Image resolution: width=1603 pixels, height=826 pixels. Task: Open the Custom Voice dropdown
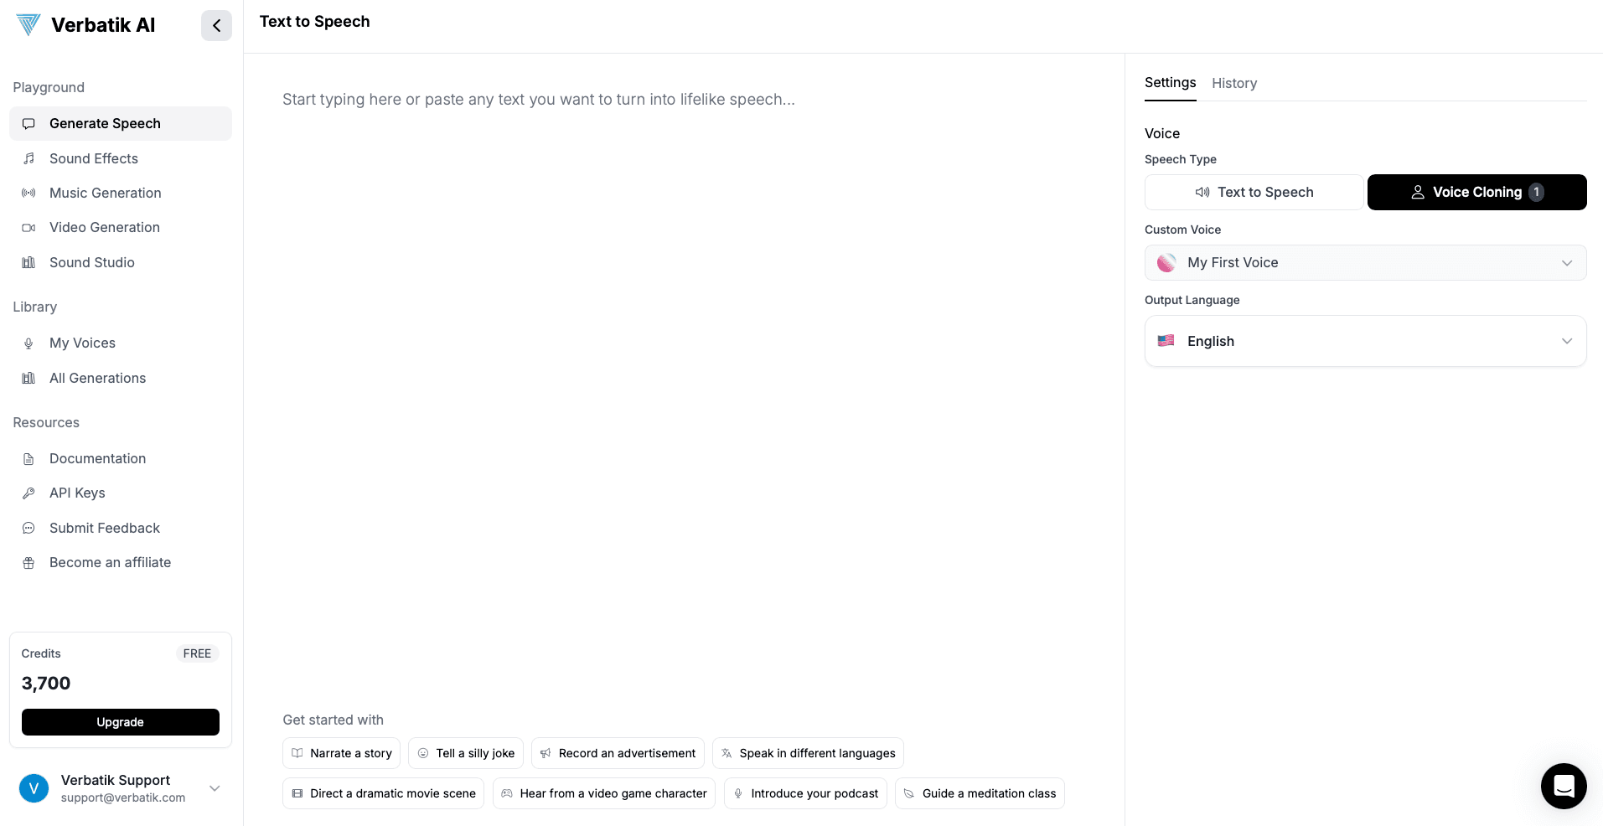pyautogui.click(x=1364, y=262)
